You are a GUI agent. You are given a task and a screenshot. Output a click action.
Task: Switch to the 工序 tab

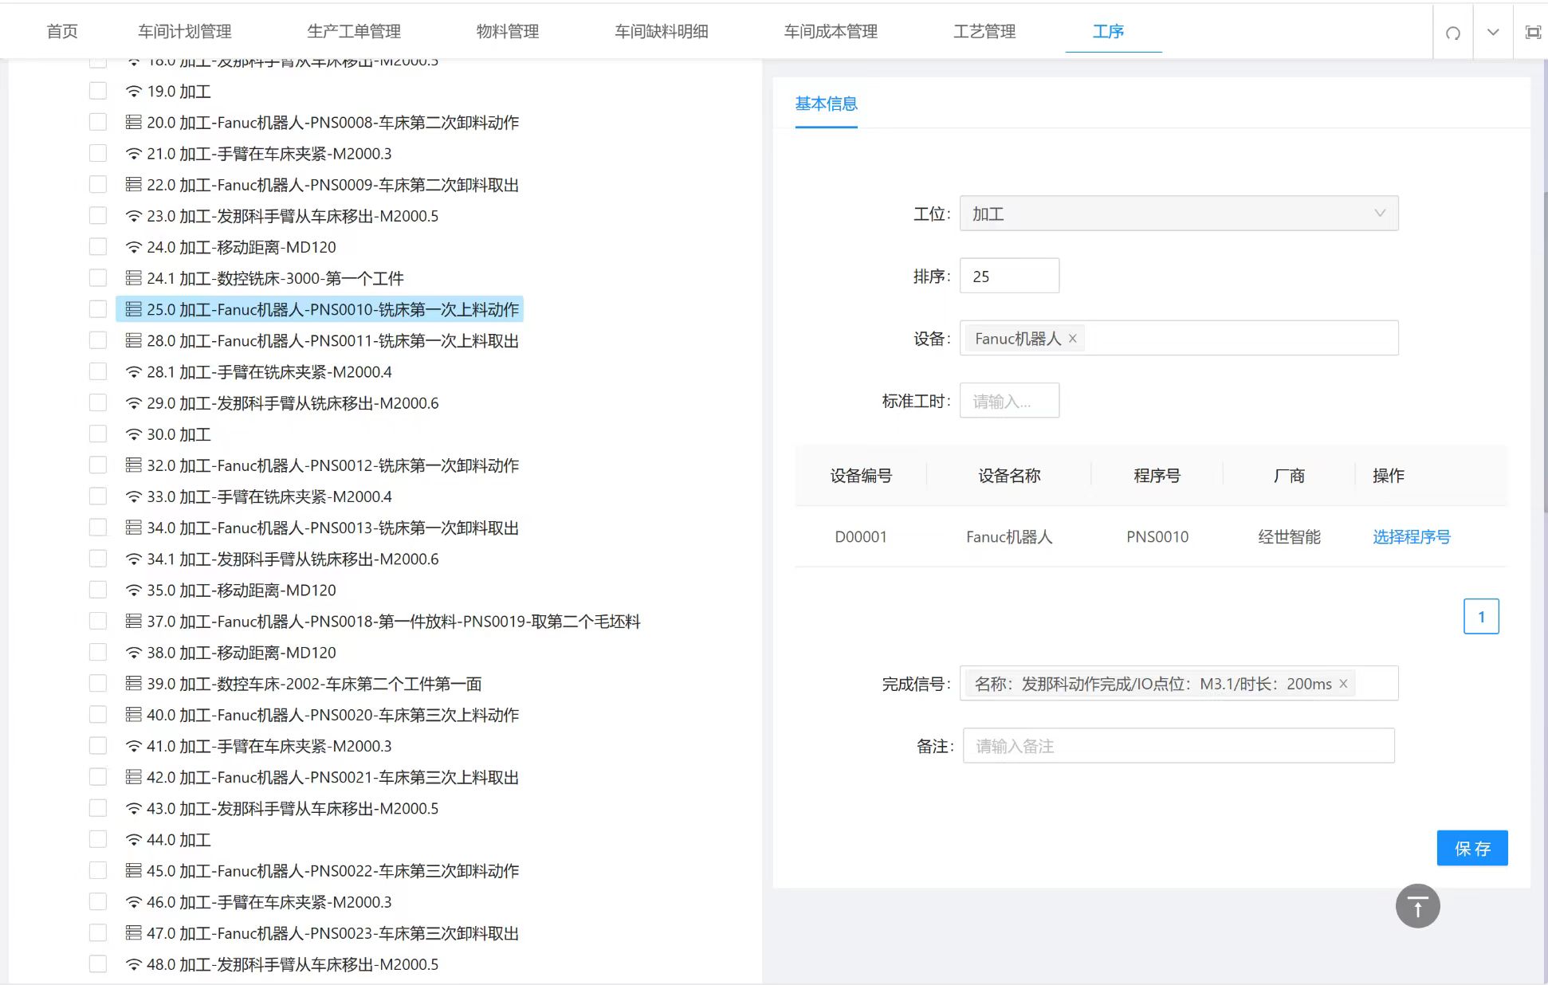tap(1108, 31)
